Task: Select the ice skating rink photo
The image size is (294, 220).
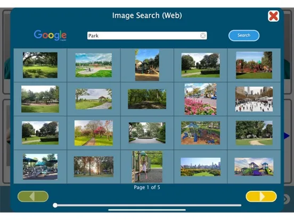Action: 254,99
